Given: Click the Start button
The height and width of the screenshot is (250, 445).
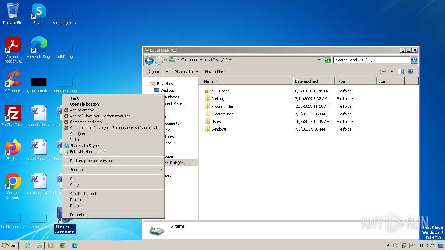Looking at the screenshot, I should tap(10, 245).
